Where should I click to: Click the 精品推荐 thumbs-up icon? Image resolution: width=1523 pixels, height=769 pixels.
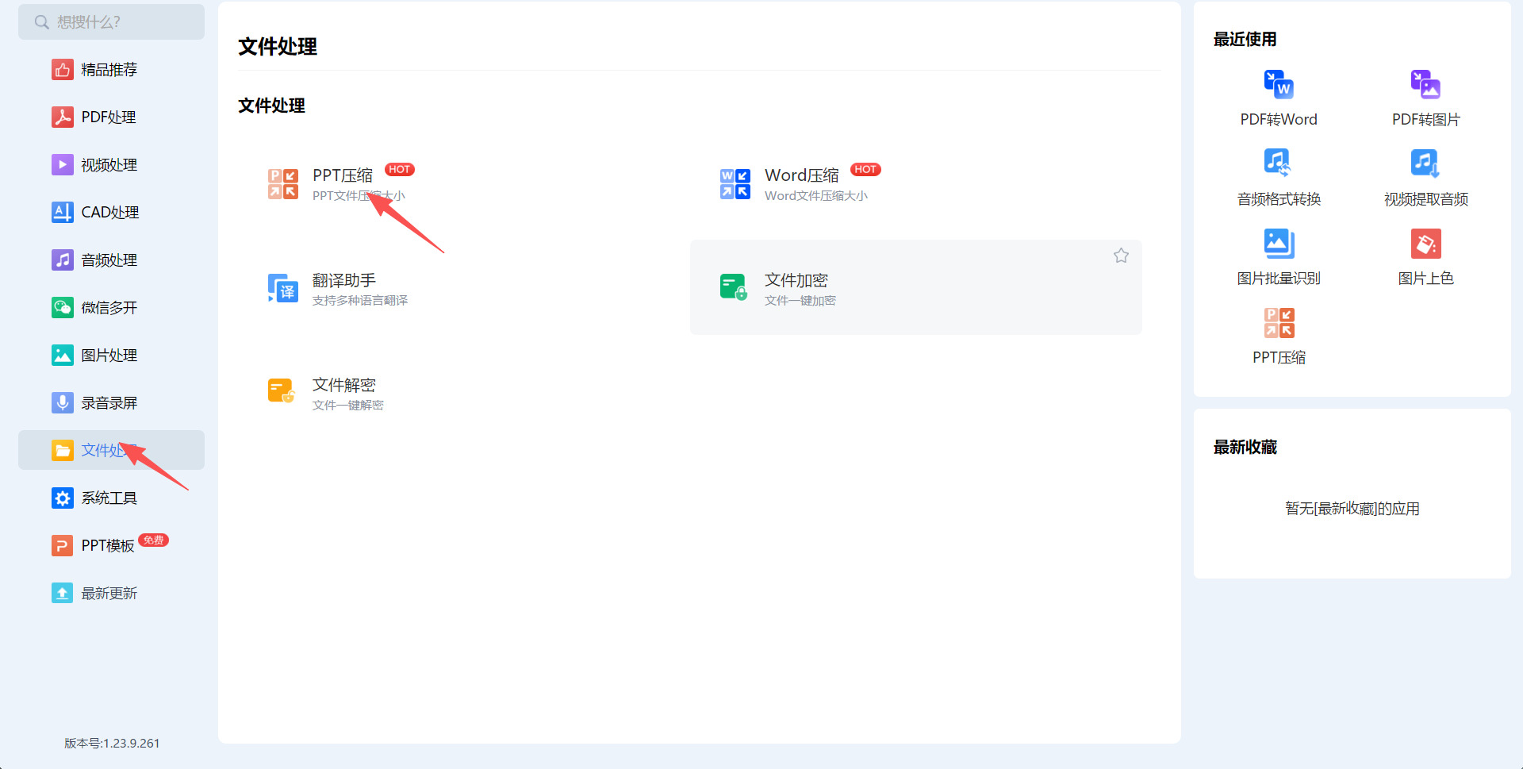pyautogui.click(x=63, y=70)
